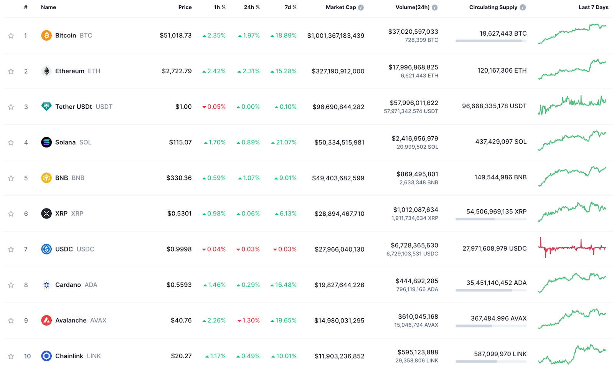This screenshot has width=614, height=369.
Task: Open USDC's red 7-day sparkline chart
Action: 572,248
